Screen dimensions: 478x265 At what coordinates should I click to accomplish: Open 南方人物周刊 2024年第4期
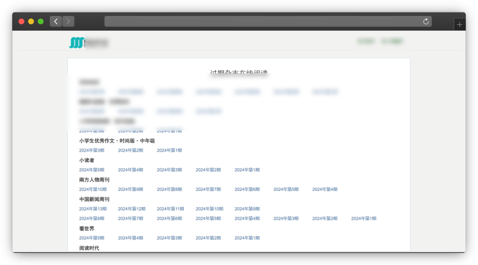(325, 189)
